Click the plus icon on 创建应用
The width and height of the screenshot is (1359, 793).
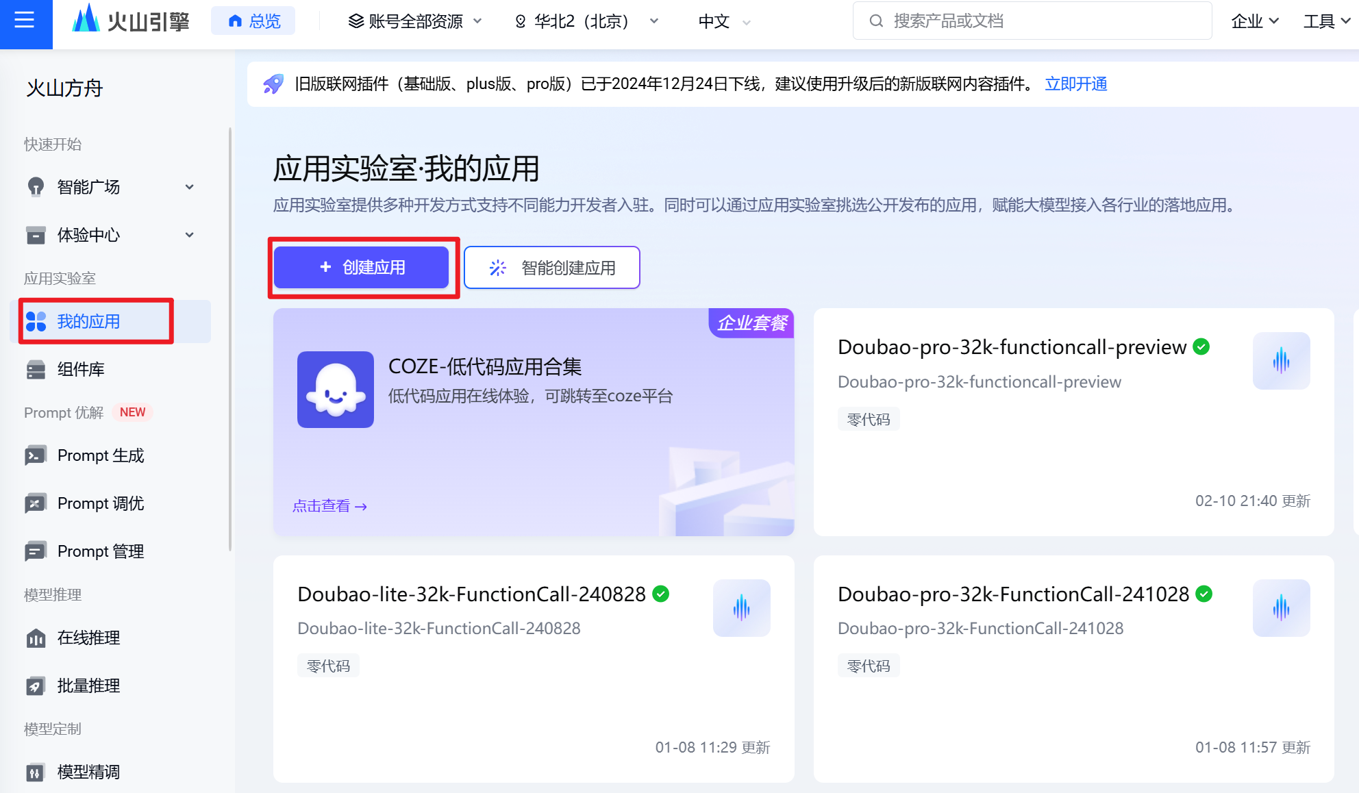325,267
